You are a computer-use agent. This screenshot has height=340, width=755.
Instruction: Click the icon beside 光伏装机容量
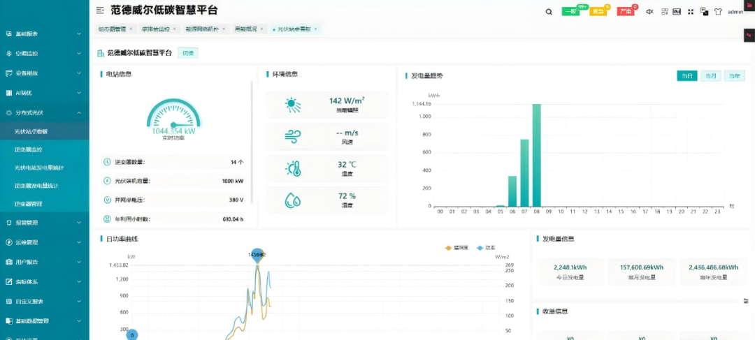point(107,181)
